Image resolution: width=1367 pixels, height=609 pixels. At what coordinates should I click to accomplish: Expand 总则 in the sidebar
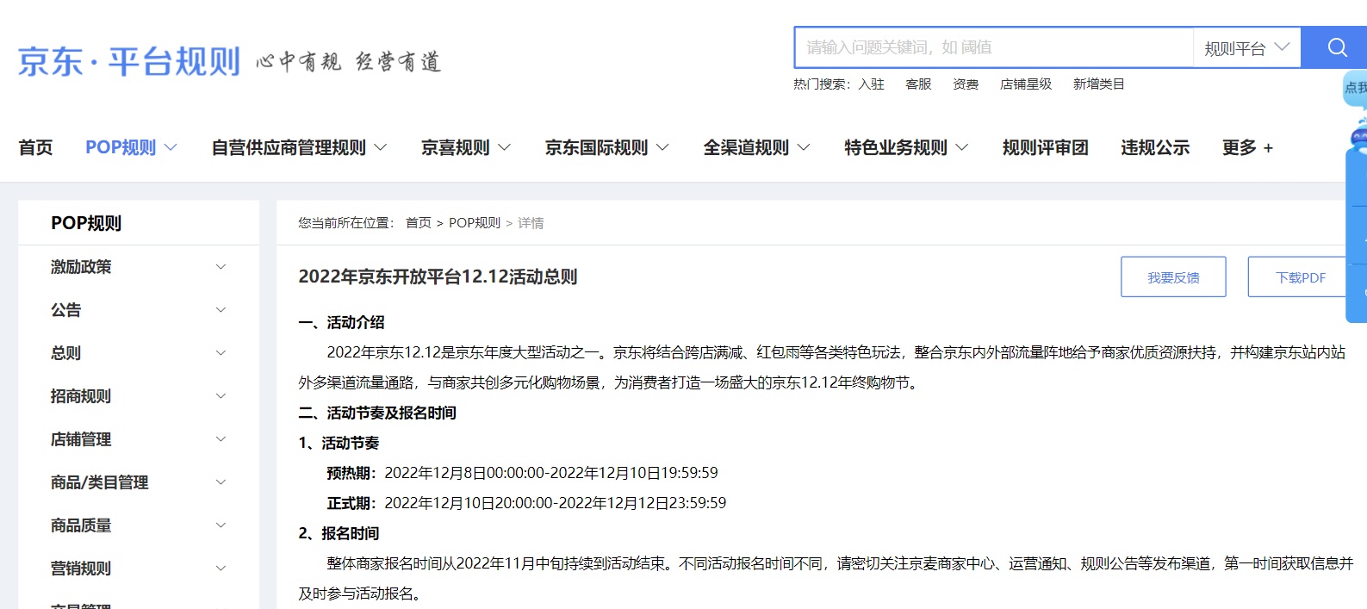click(139, 353)
